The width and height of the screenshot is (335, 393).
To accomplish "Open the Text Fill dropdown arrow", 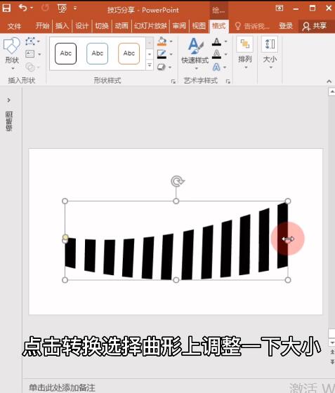I will (x=225, y=41).
